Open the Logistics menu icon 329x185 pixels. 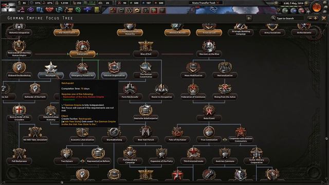(x=97, y=10)
